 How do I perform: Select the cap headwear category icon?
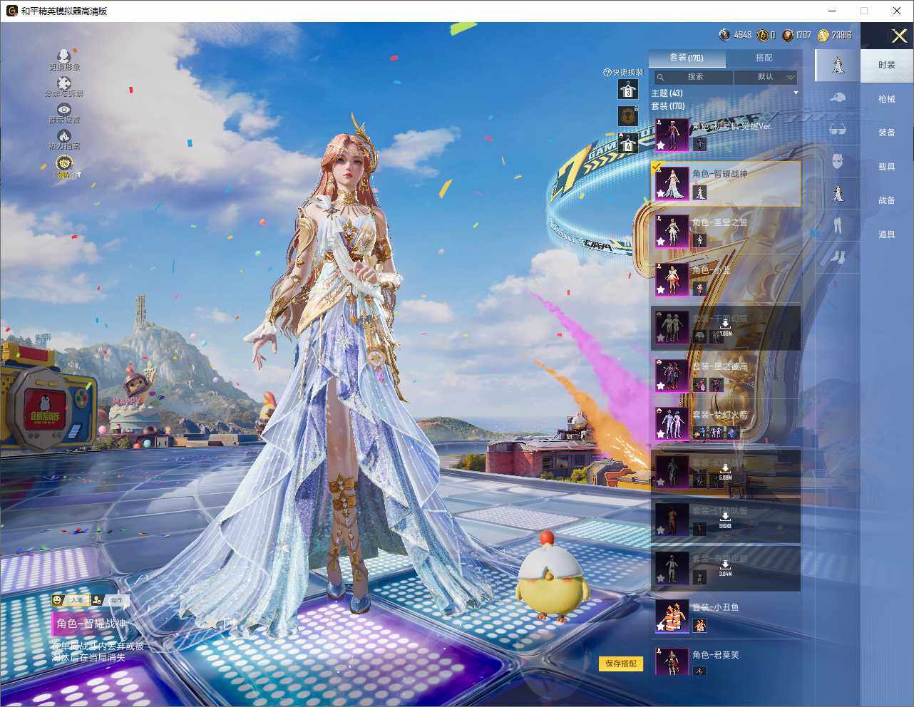(x=838, y=97)
